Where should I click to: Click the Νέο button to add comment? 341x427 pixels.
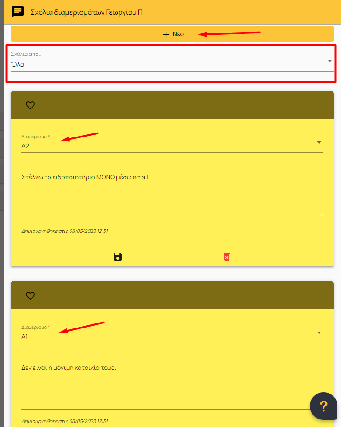click(172, 34)
